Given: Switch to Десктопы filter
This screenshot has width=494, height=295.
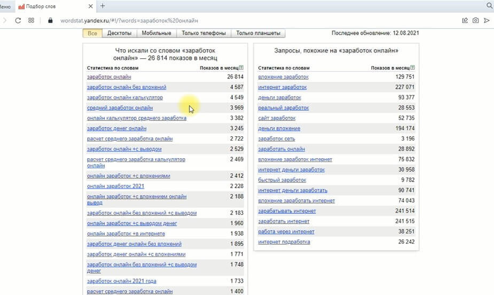Looking at the screenshot, I should (119, 33).
